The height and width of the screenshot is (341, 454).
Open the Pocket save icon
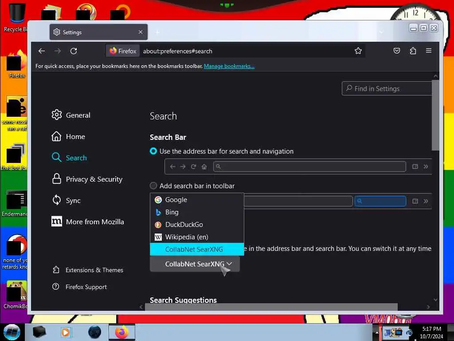click(x=397, y=51)
